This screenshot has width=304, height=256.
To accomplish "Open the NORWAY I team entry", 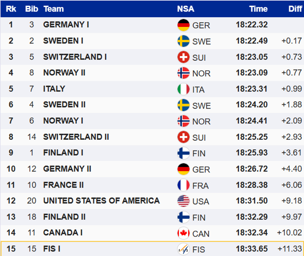I will point(63,121).
